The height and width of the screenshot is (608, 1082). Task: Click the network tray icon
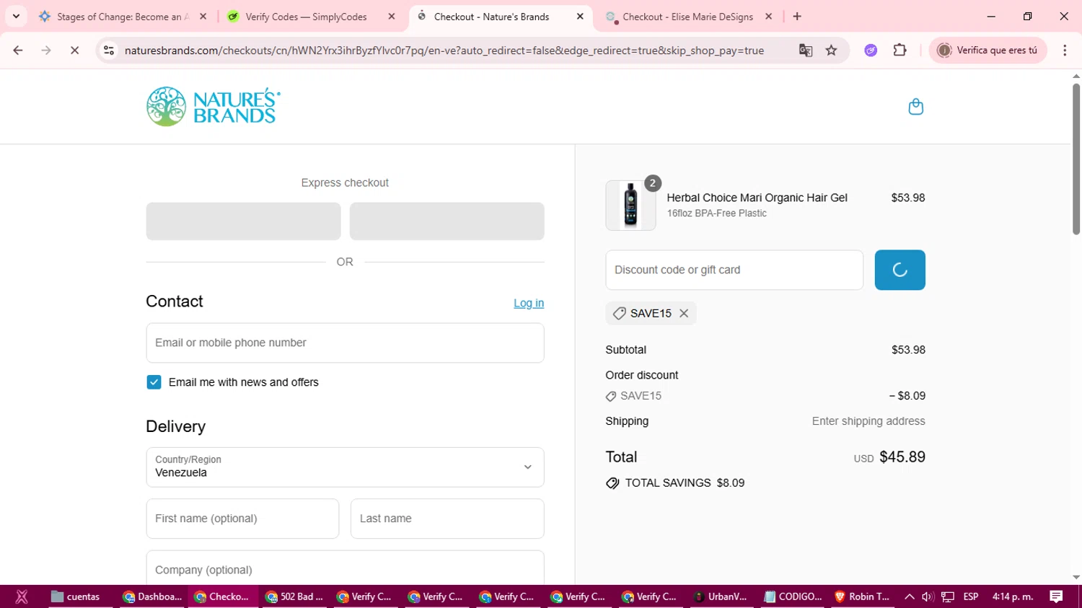pyautogui.click(x=948, y=596)
